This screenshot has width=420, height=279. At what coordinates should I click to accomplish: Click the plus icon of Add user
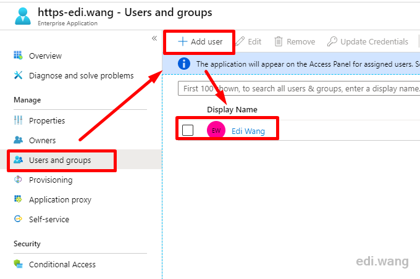183,41
